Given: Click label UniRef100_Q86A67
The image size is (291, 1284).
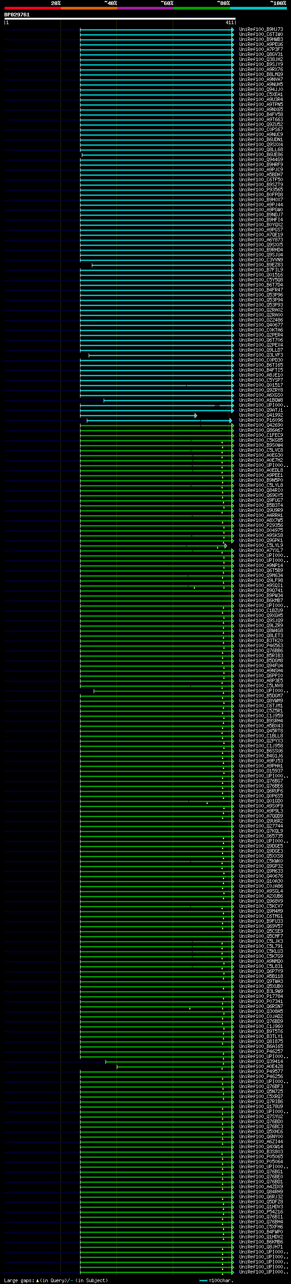Looking at the screenshot, I should pos(261,430).
